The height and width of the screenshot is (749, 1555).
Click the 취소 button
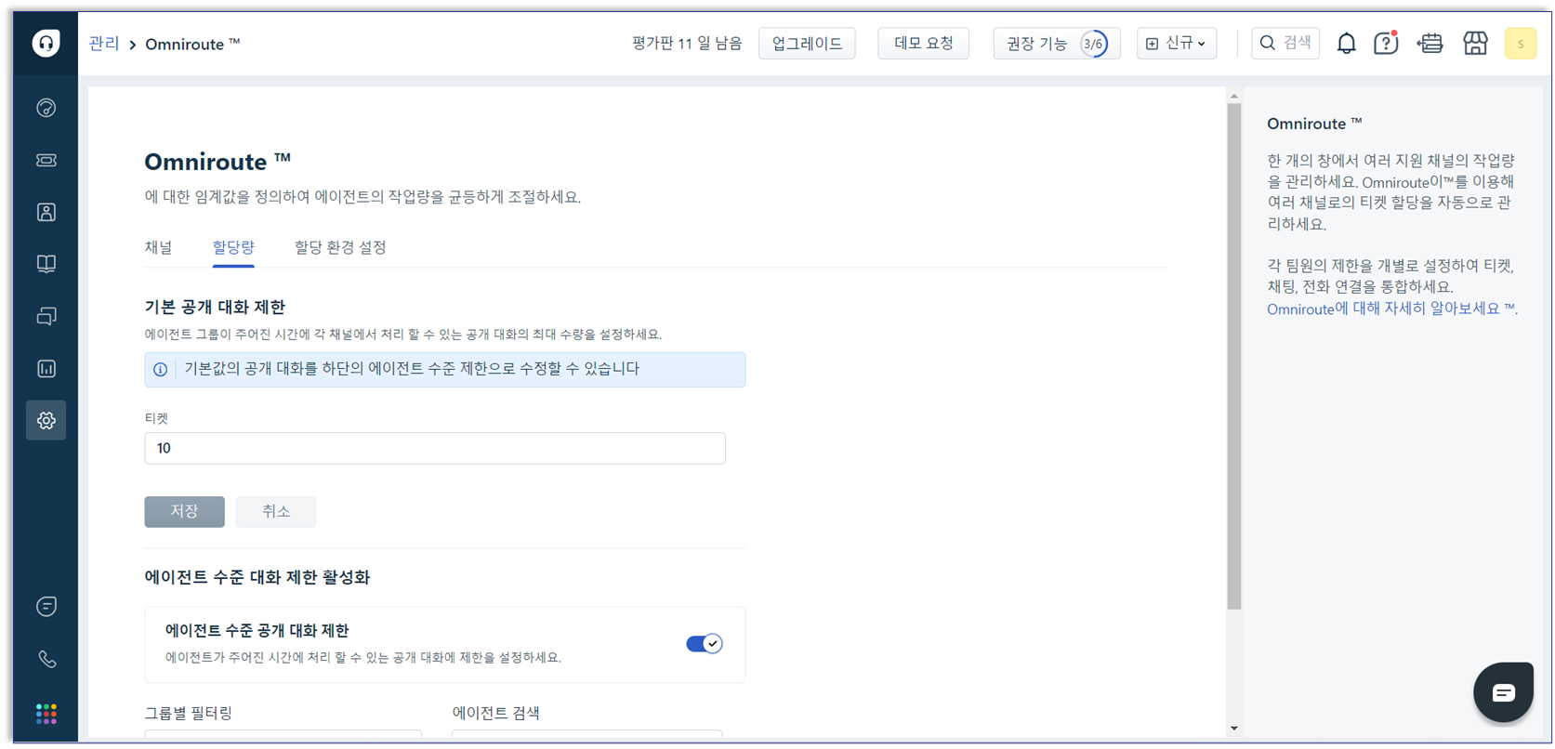click(276, 511)
